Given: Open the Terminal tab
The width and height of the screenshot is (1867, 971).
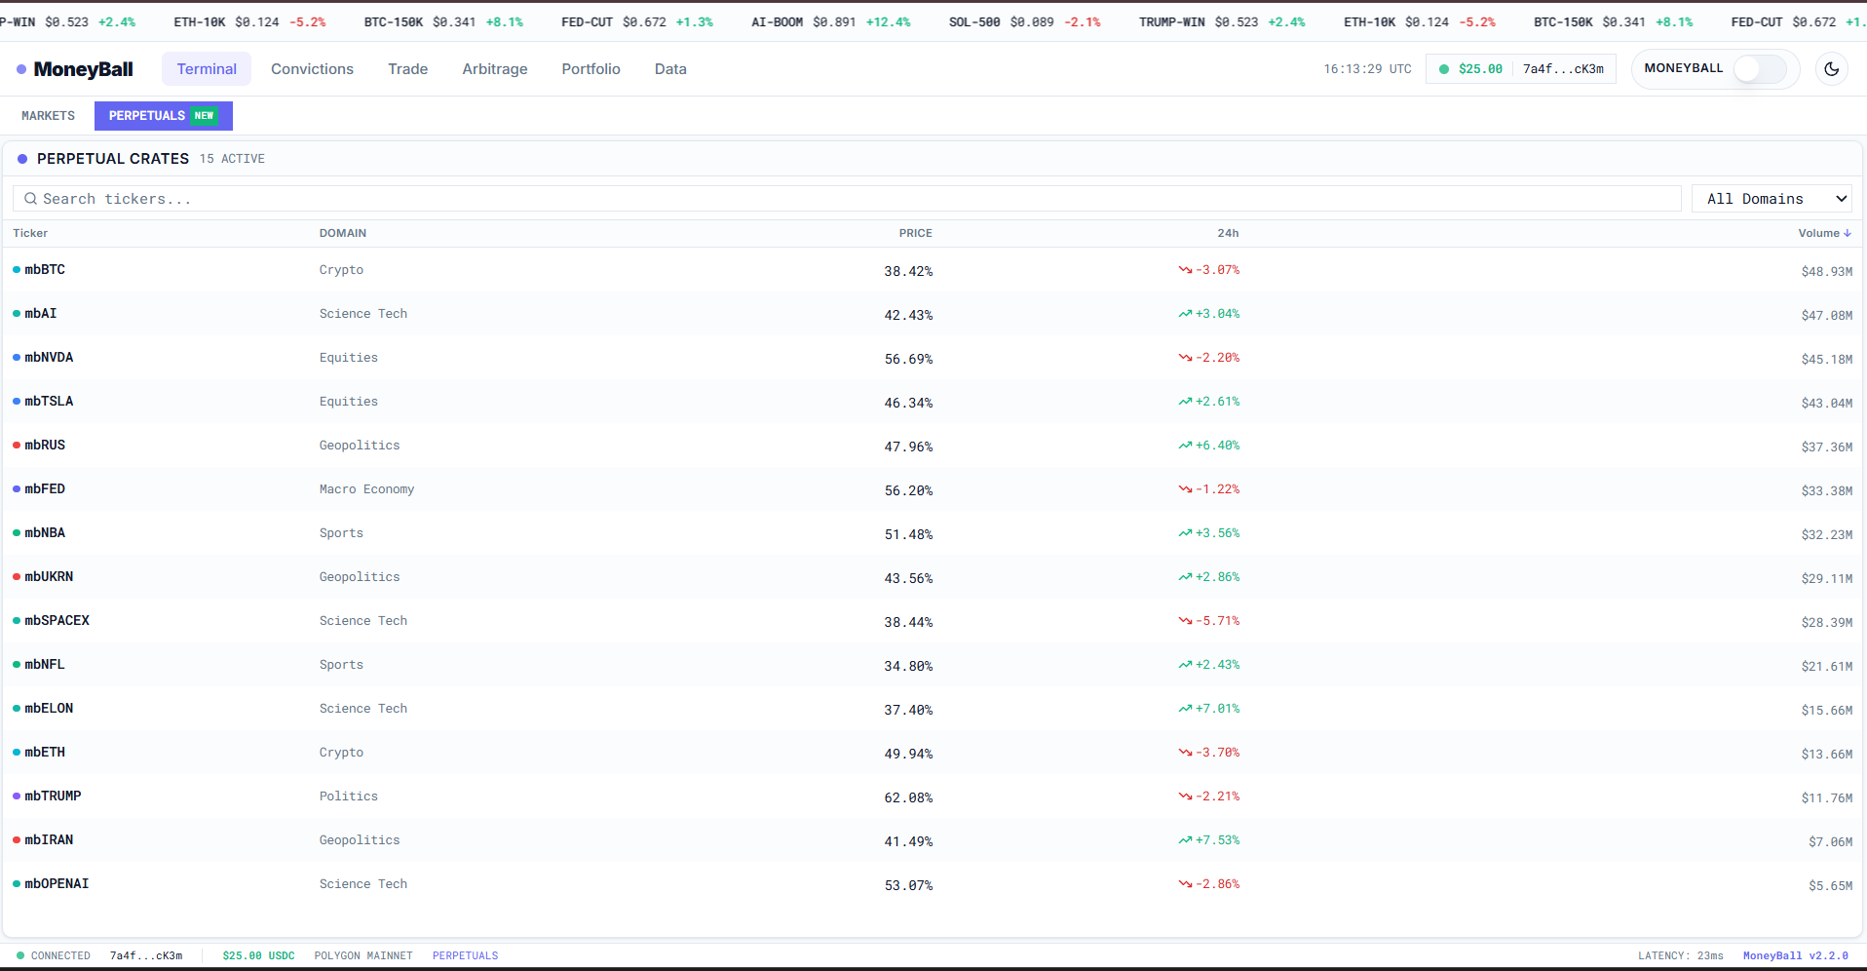Looking at the screenshot, I should [x=207, y=69].
